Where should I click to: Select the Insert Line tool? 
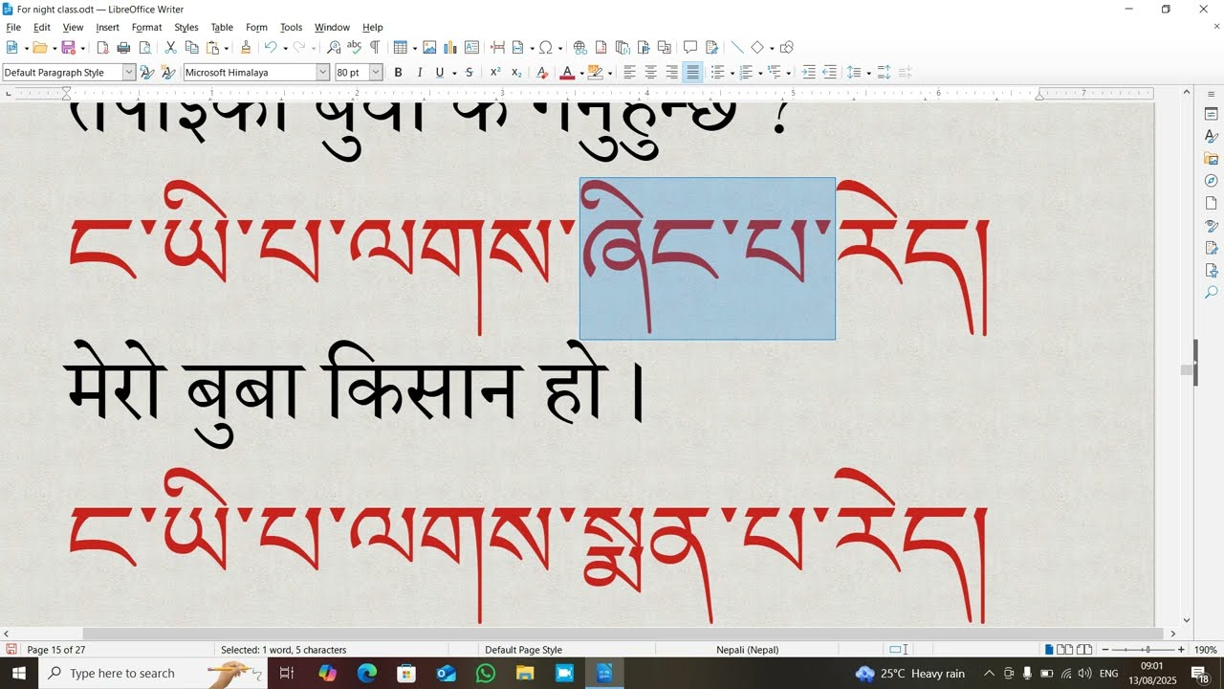[x=736, y=48]
